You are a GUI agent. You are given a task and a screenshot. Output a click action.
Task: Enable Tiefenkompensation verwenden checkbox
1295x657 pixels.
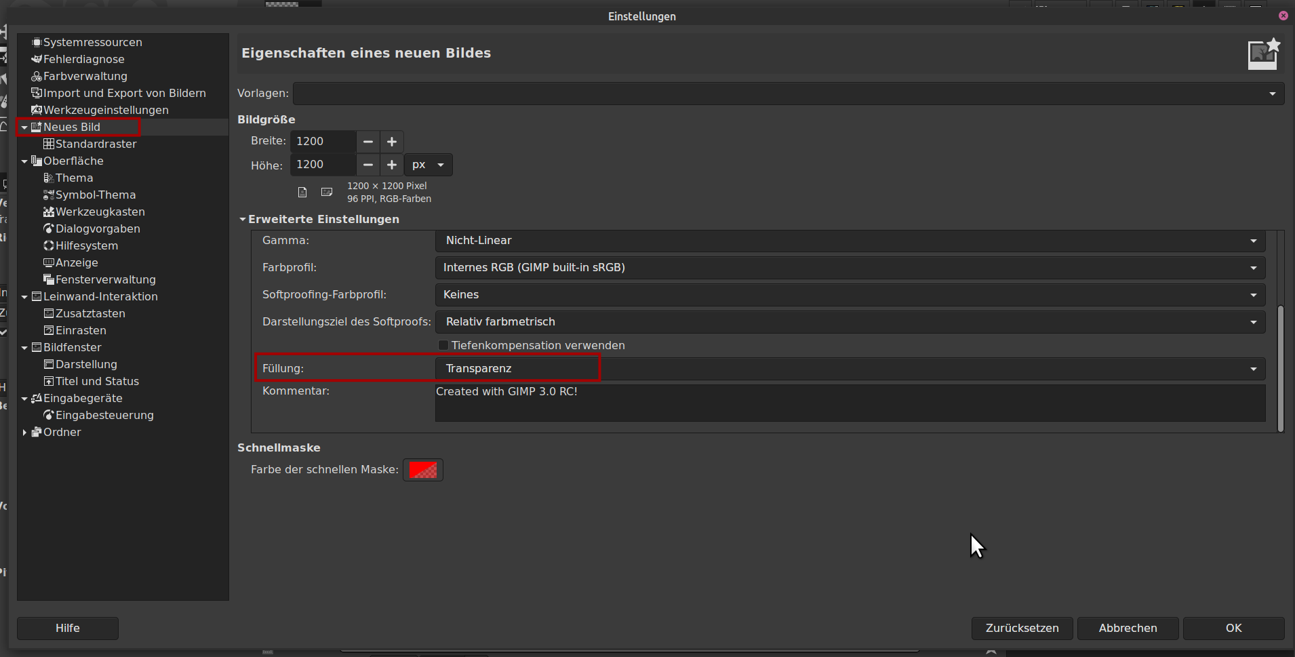(443, 346)
